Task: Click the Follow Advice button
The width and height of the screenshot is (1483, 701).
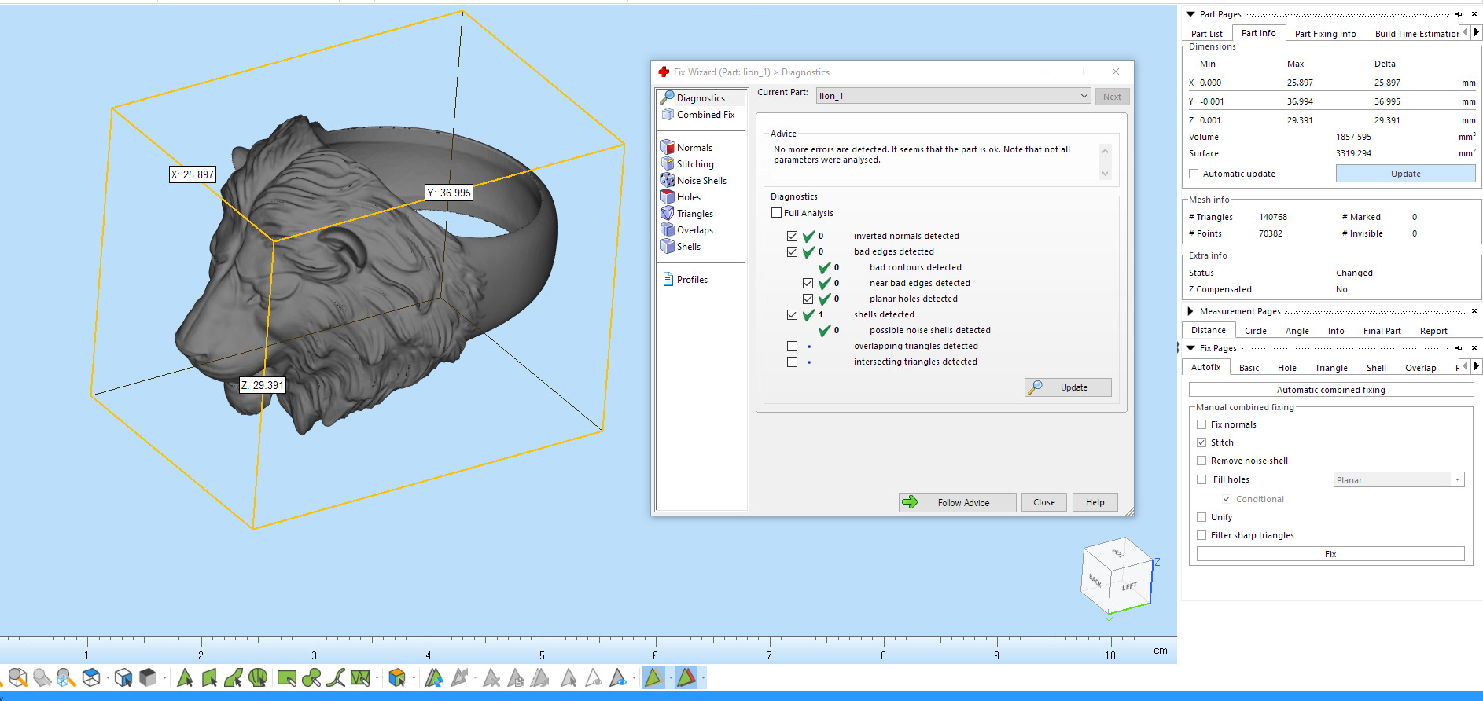Action: (x=958, y=502)
